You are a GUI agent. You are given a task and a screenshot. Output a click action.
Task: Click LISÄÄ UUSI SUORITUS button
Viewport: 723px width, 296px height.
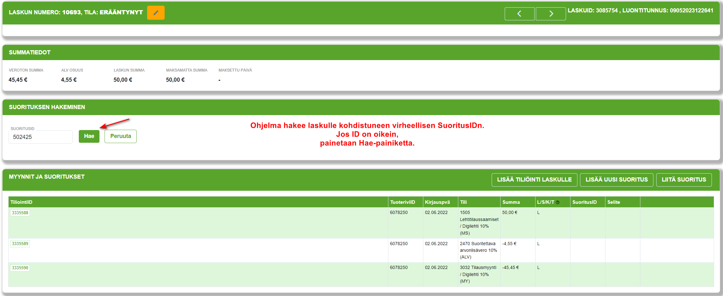click(x=617, y=180)
